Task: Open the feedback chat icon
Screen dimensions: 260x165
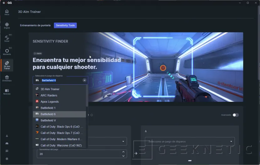Action: point(7,151)
